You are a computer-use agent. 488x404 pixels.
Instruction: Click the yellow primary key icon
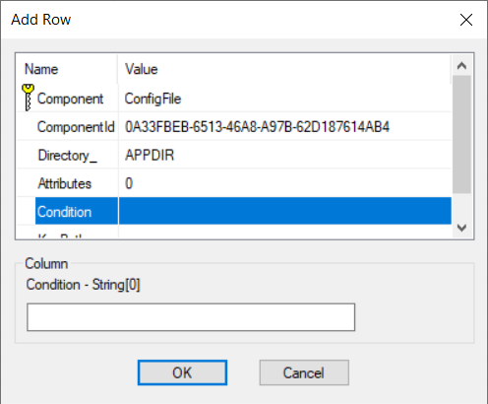pyautogui.click(x=28, y=98)
